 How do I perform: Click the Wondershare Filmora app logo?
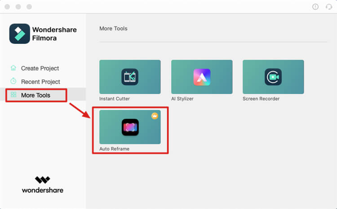coord(20,34)
